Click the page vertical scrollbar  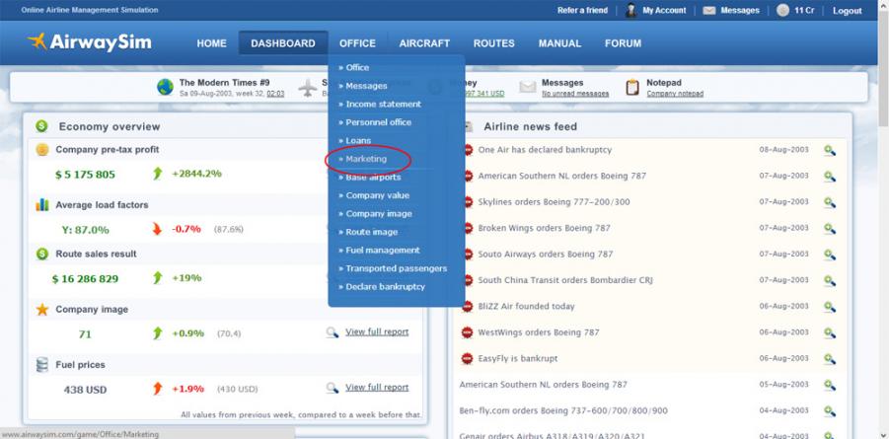click(883, 219)
